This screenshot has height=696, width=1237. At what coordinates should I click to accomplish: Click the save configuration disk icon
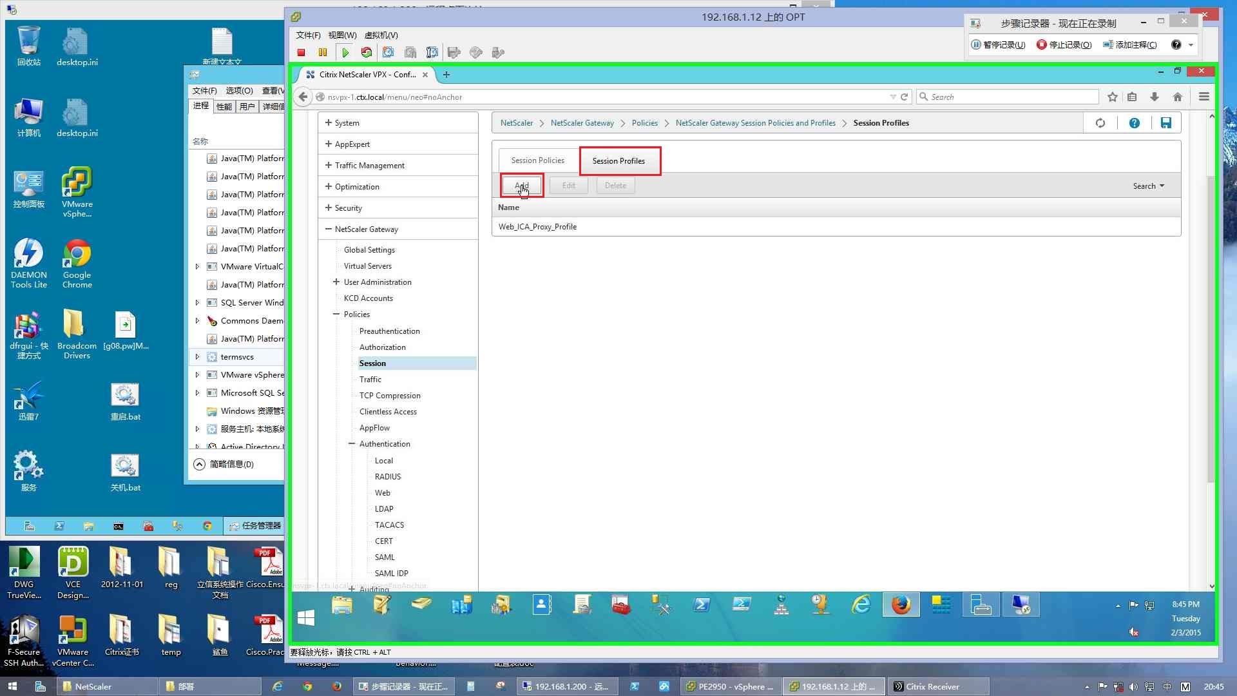tap(1165, 123)
